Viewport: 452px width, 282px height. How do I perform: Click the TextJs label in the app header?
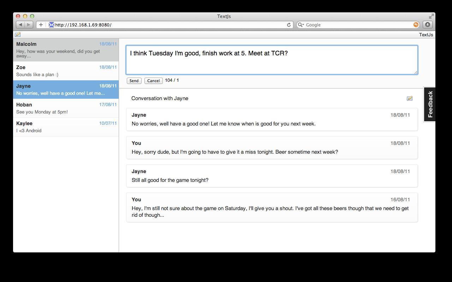(x=426, y=35)
